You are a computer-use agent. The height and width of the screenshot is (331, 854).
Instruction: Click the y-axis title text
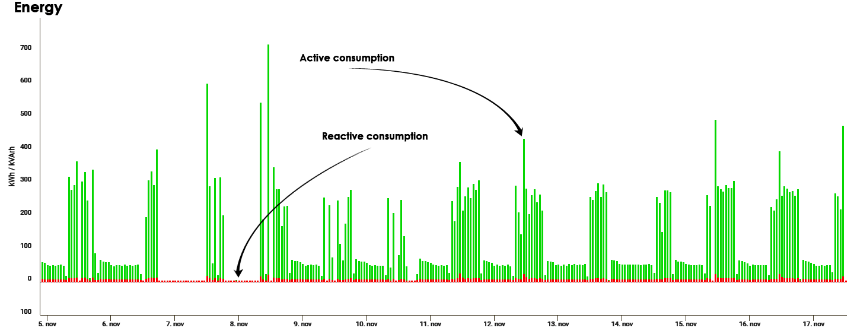12,165
